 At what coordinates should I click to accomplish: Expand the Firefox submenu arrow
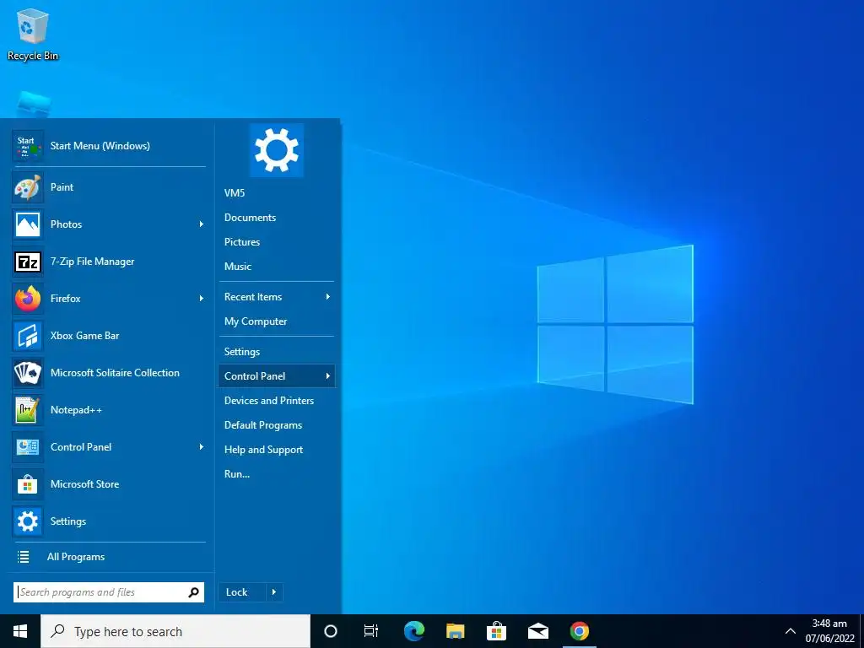click(202, 299)
